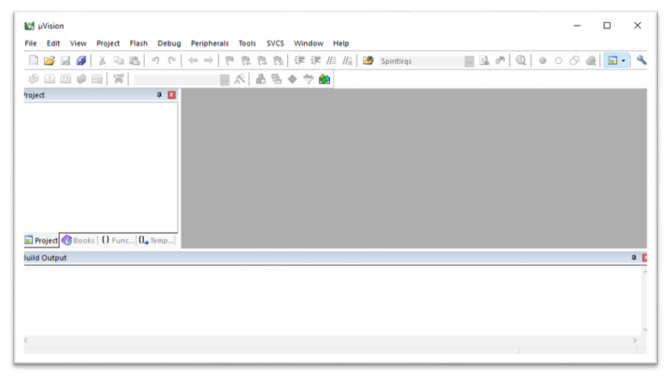Open the Window menu
669x374 pixels.
[x=308, y=43]
